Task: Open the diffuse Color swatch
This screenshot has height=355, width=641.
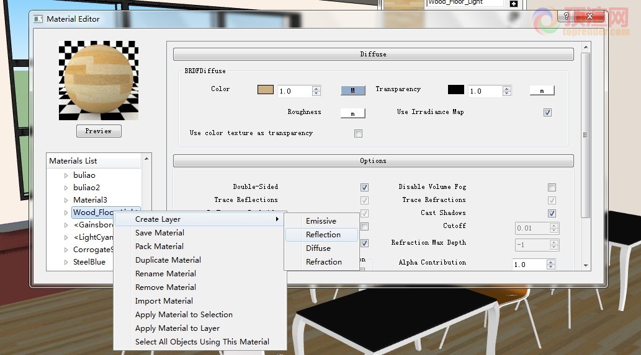Action: coord(266,90)
